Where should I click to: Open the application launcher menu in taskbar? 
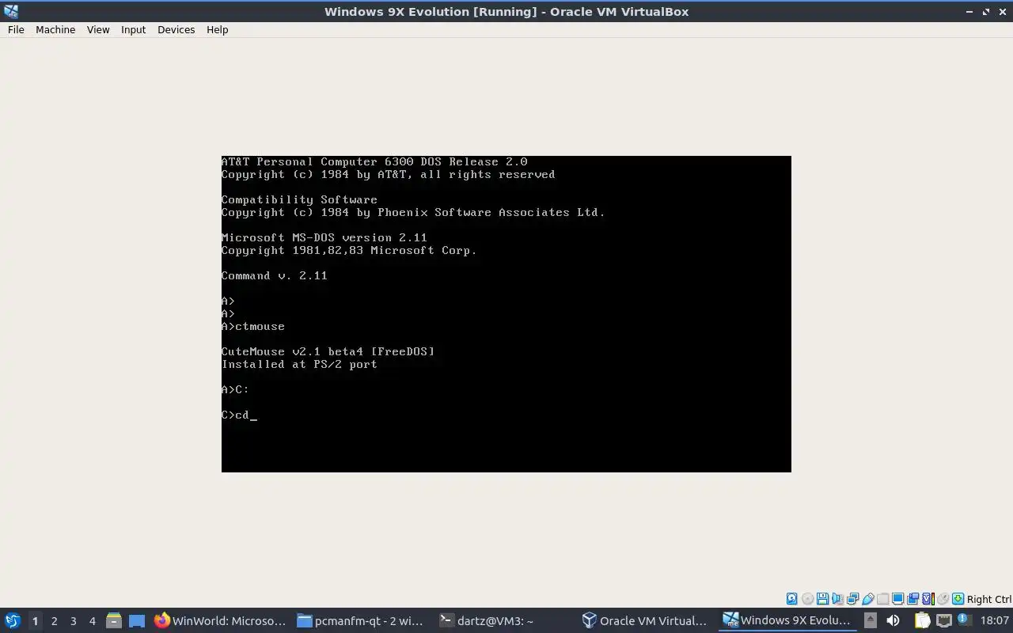tap(12, 620)
